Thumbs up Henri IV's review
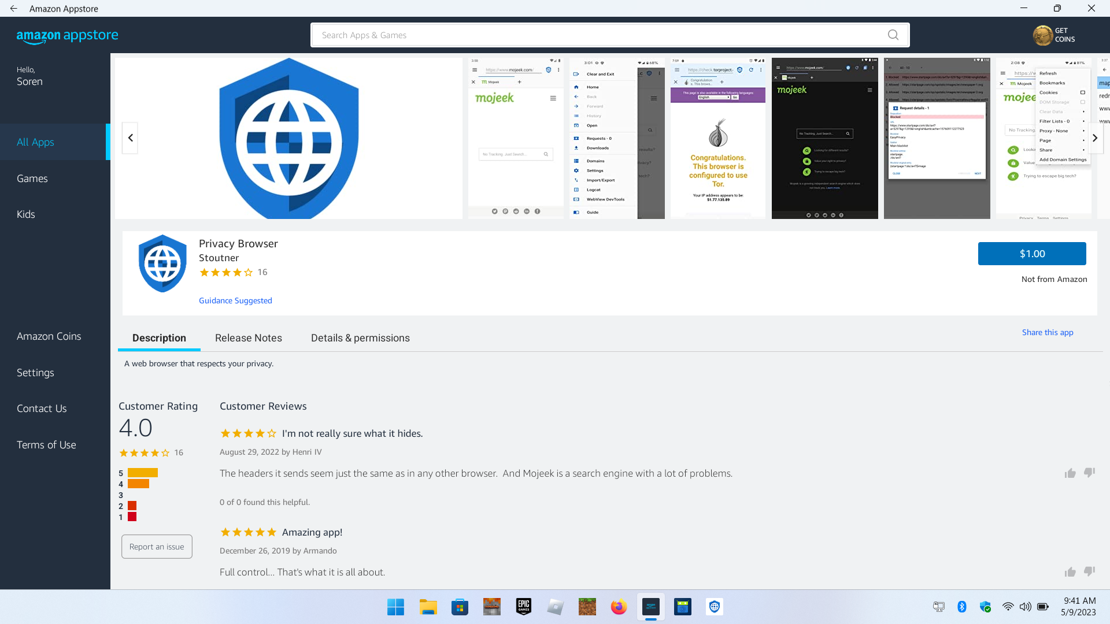Image resolution: width=1110 pixels, height=624 pixels. tap(1070, 473)
